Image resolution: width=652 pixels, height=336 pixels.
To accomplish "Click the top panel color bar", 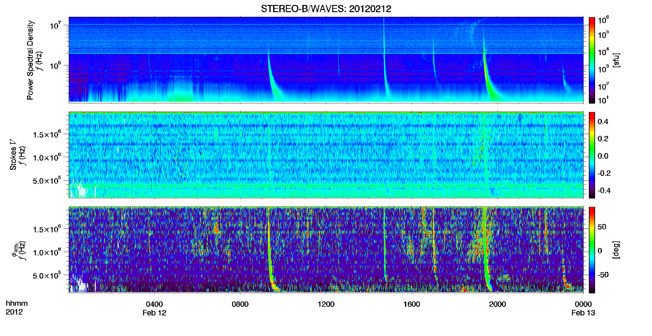I will [592, 60].
